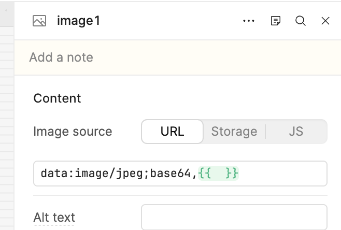Click the canvas grid area on left
The width and height of the screenshot is (341, 230).
(x=7, y=130)
